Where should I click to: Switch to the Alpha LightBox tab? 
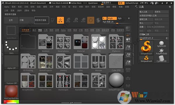(63, 30)
